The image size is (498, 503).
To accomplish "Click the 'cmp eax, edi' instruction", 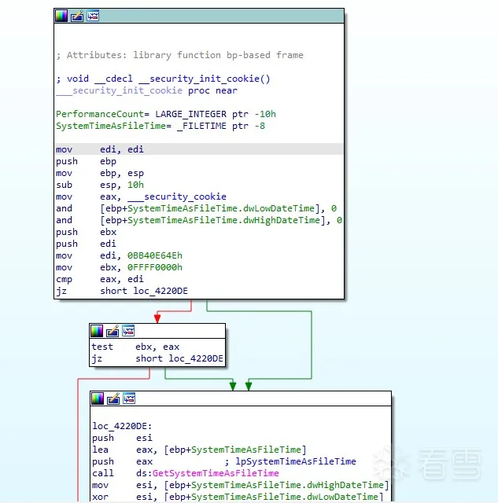I will [x=100, y=279].
